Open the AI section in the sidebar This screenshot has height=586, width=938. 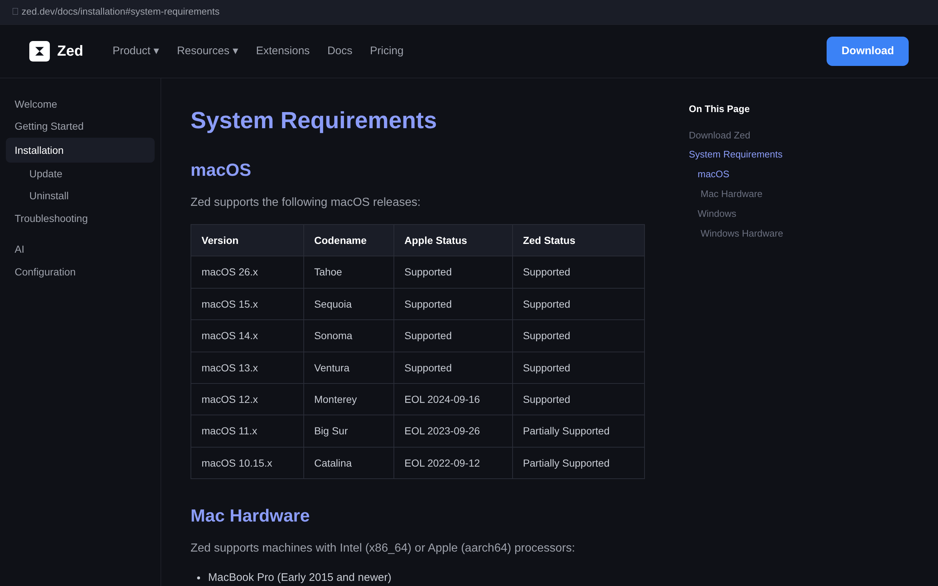click(x=19, y=249)
